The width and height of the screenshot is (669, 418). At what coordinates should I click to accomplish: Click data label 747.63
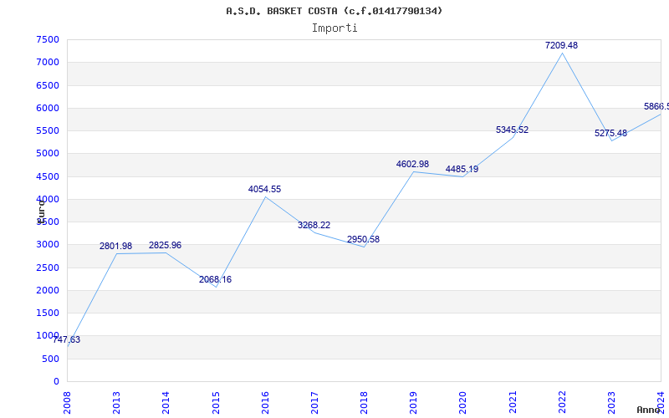(66, 339)
